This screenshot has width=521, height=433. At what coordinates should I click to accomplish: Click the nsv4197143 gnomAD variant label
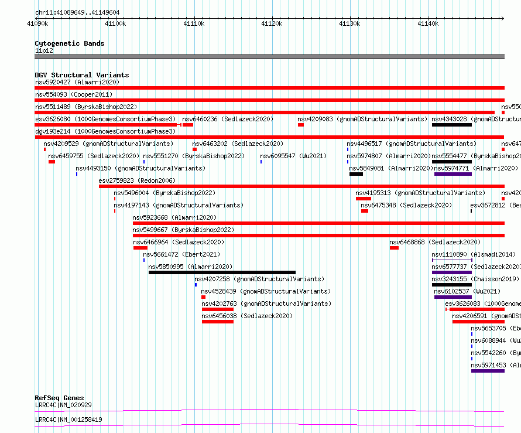(179, 205)
